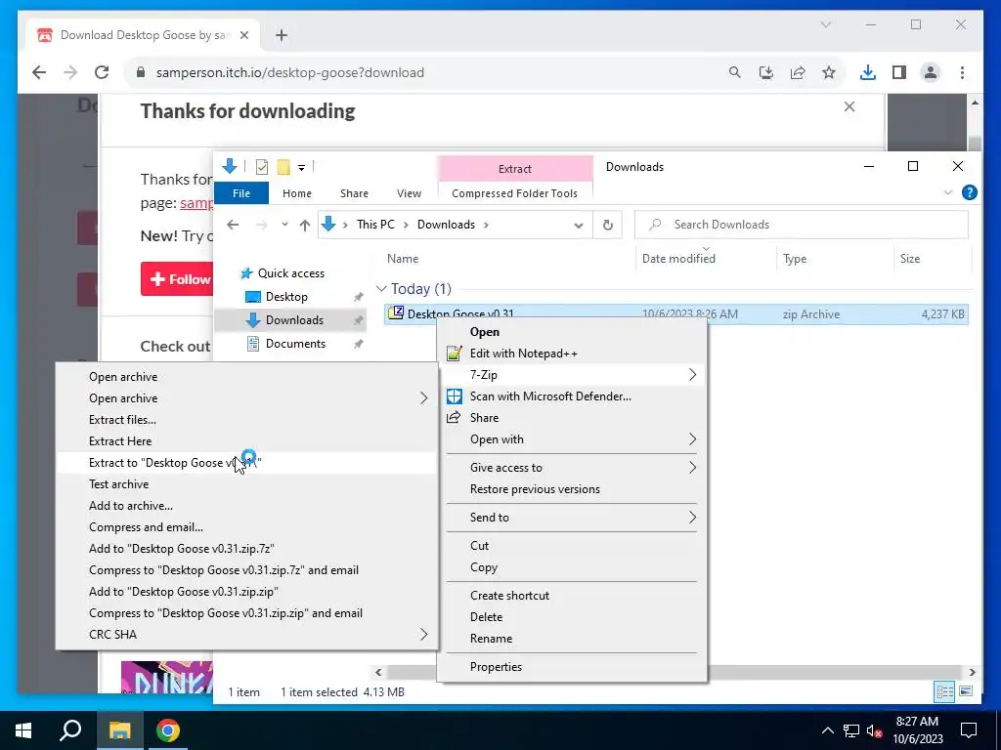The height and width of the screenshot is (750, 1001).
Task: Select Quick access in navigation pane
Action: coord(290,273)
